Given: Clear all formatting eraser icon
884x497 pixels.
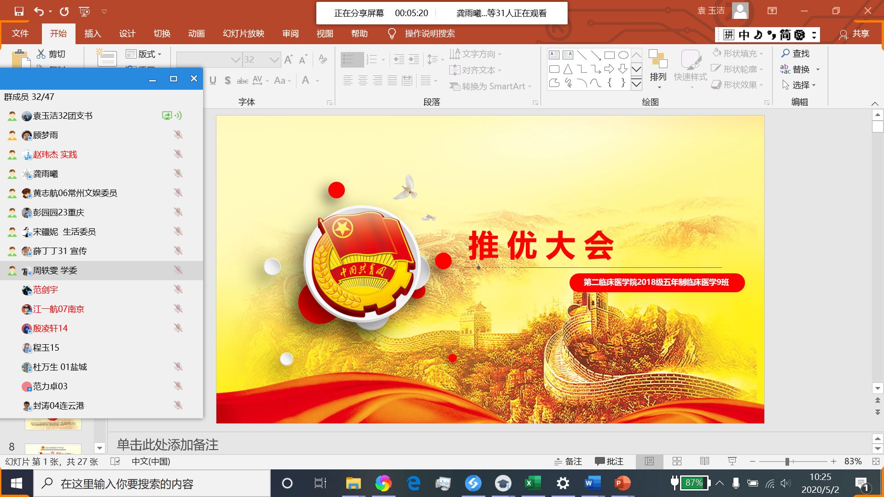Looking at the screenshot, I should pyautogui.click(x=323, y=59).
